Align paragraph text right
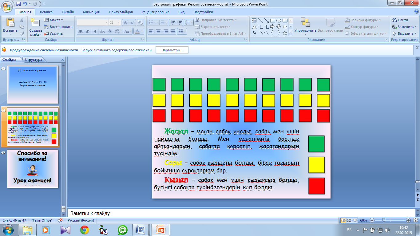Image resolution: width=420 pixels, height=236 pixels. click(166, 31)
